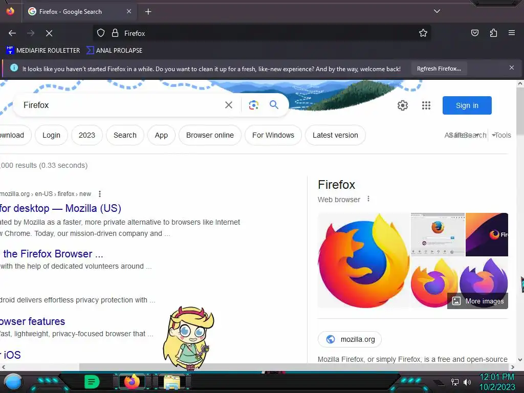Click the Refresh Firefox... button
Viewport: 524px width, 393px height.
439,69
